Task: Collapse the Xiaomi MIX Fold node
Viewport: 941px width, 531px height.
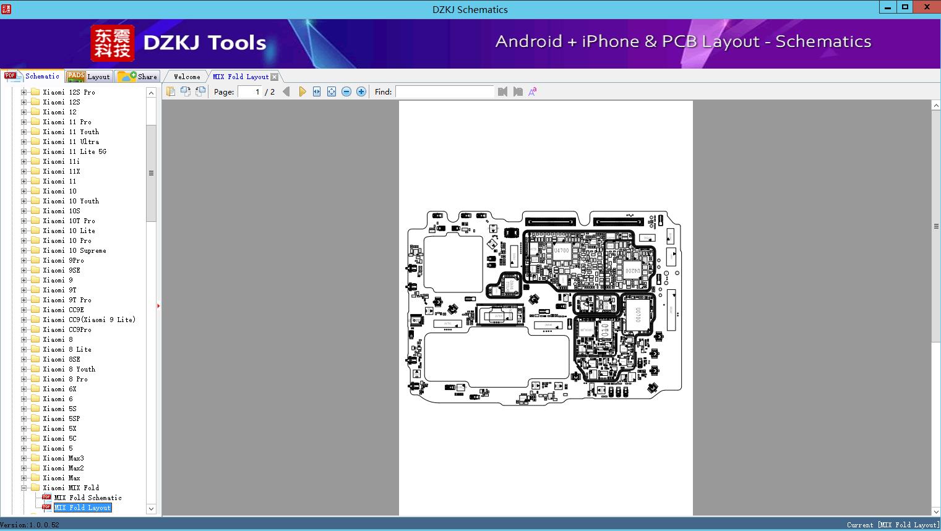Action: click(x=24, y=488)
